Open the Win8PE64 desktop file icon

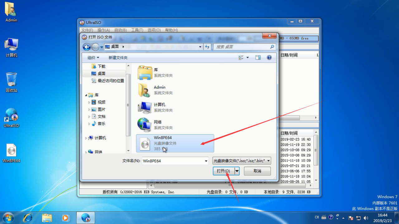[11, 153]
